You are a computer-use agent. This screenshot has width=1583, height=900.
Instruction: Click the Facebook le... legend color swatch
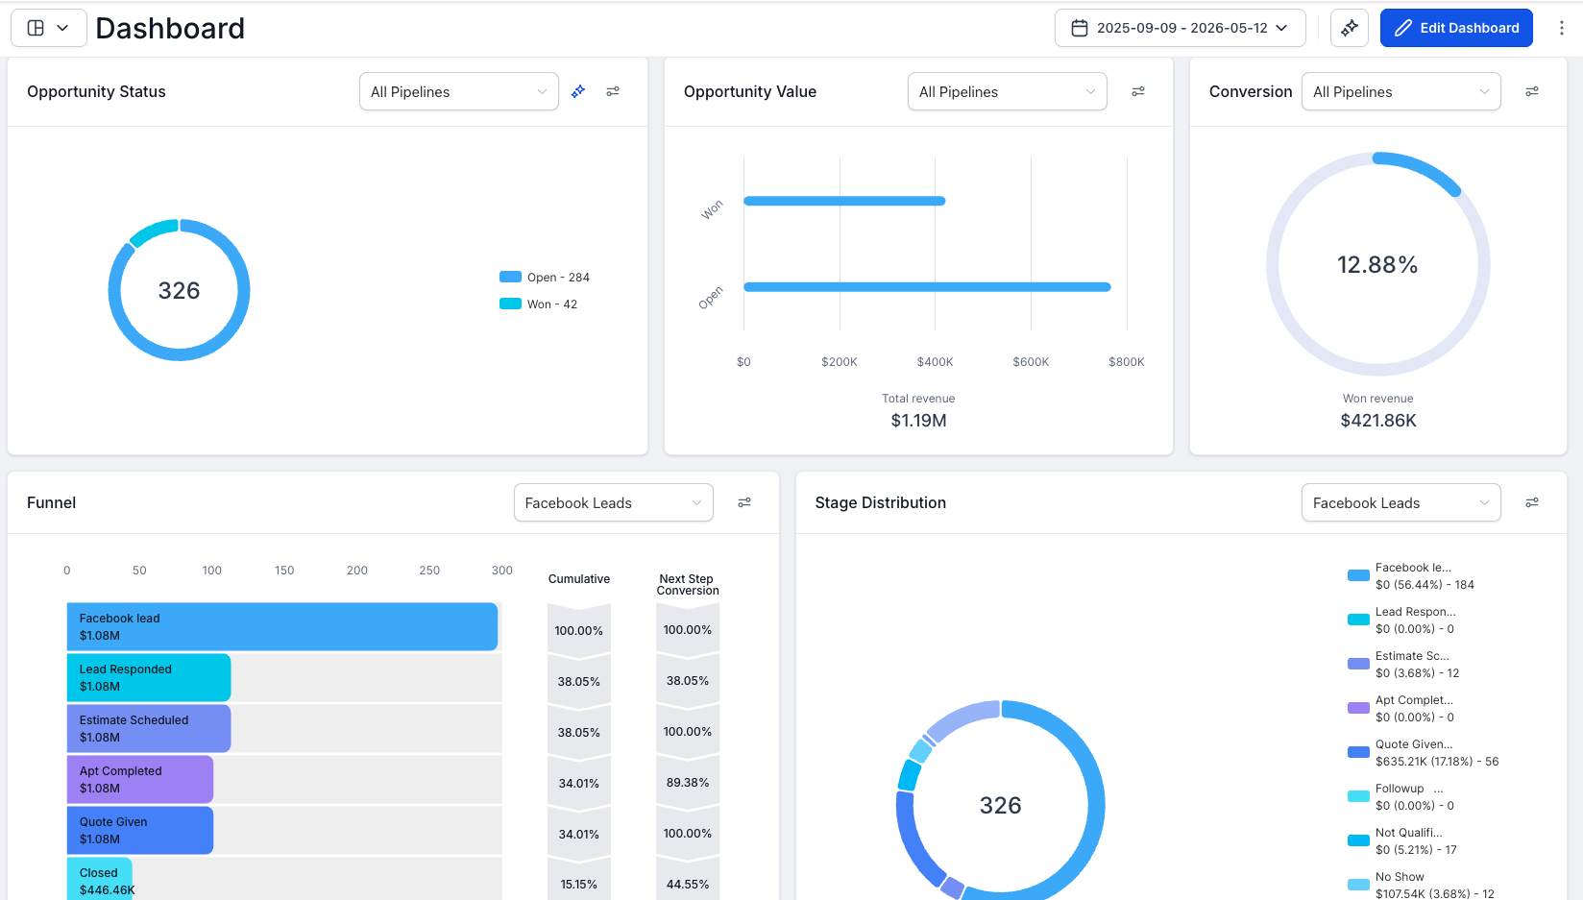pos(1358,575)
